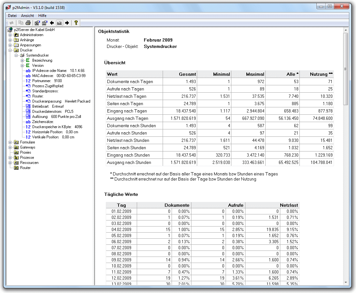
Task: Click the first settings report toolbar icon
Action: tap(37, 23)
